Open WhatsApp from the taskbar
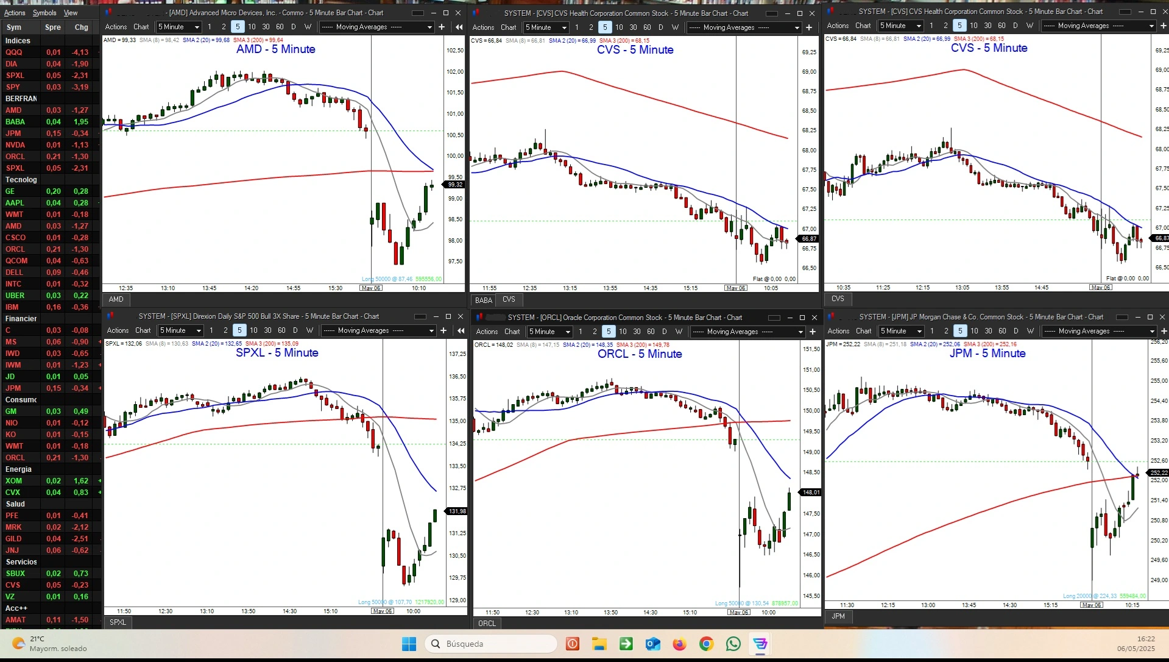 (x=733, y=644)
